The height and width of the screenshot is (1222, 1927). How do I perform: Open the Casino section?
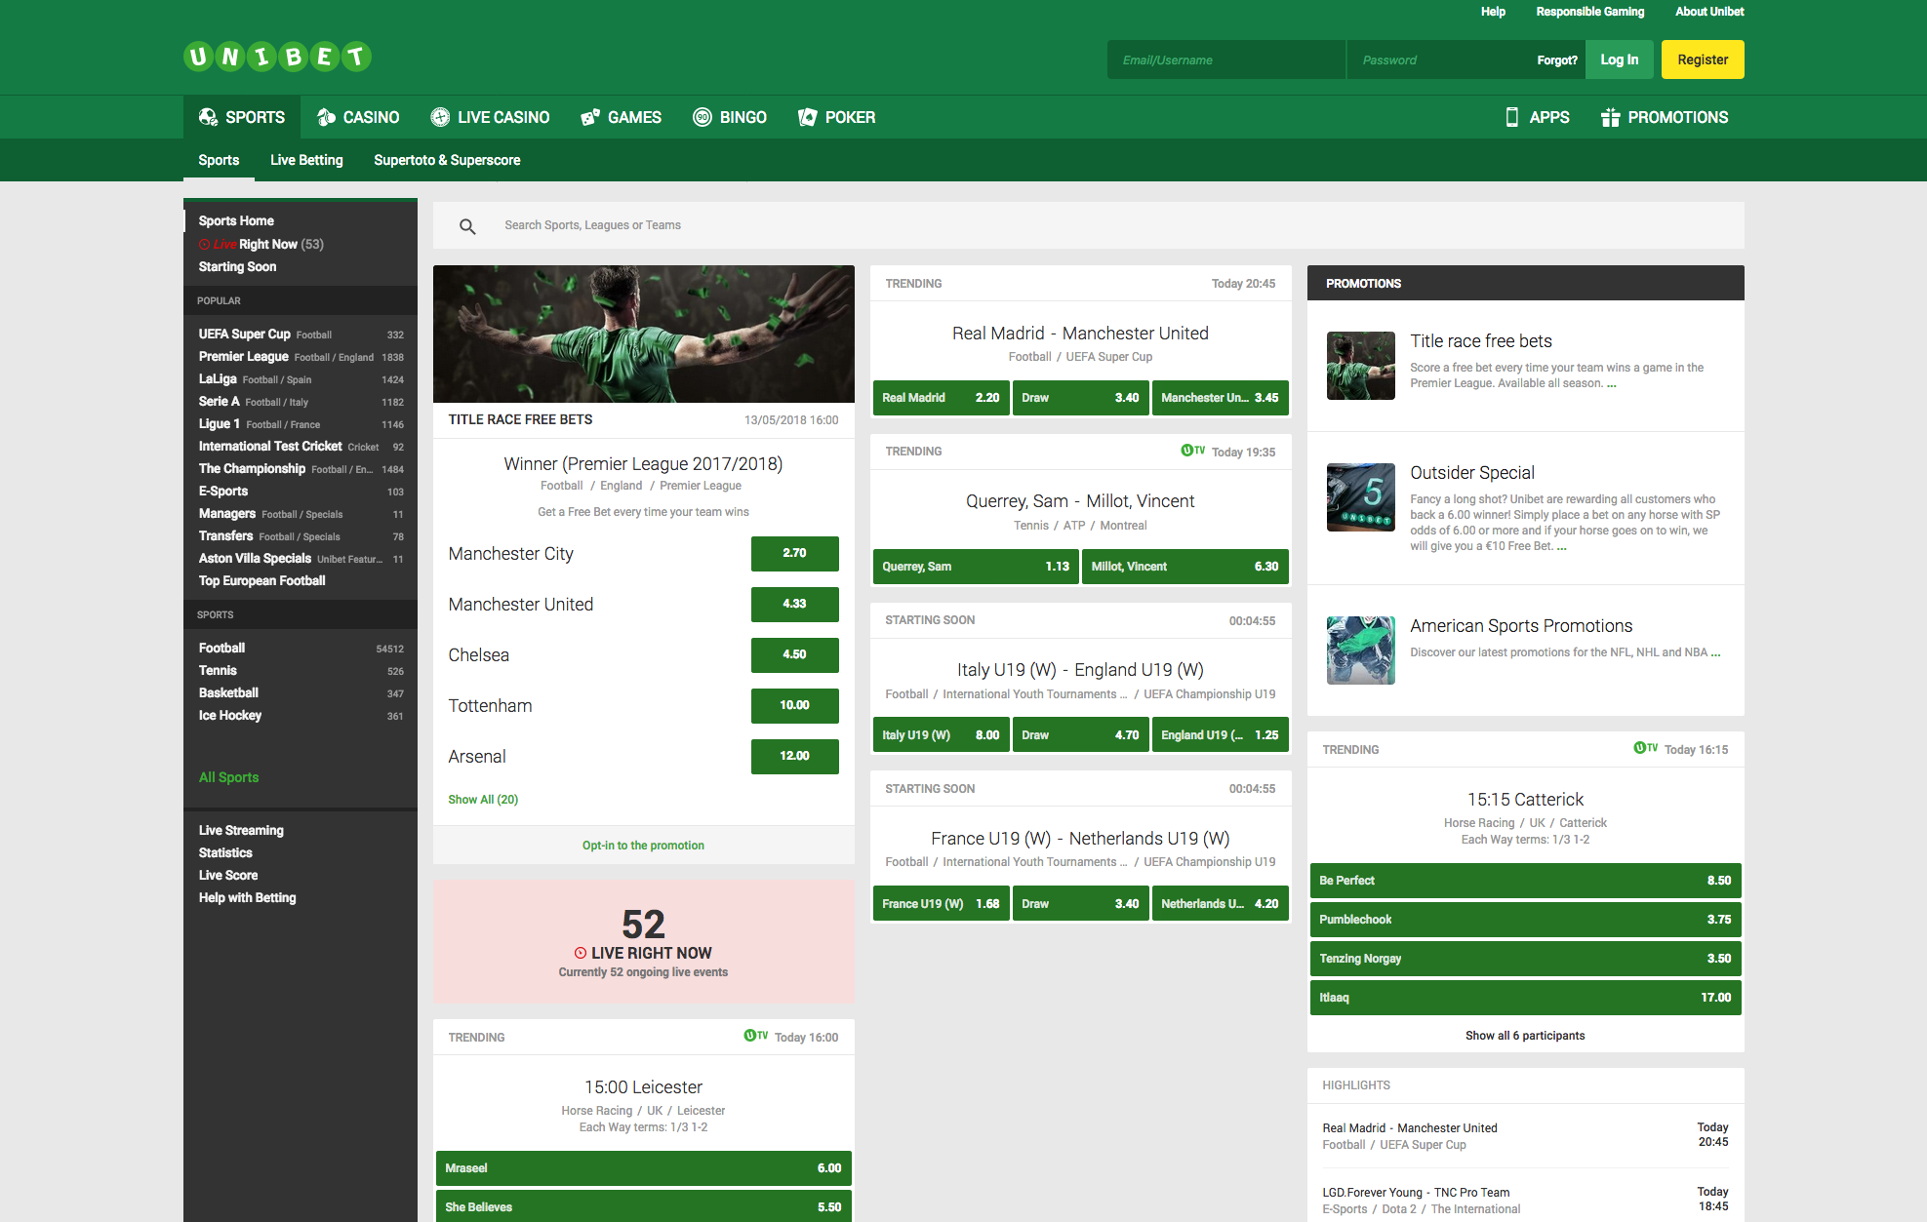358,117
